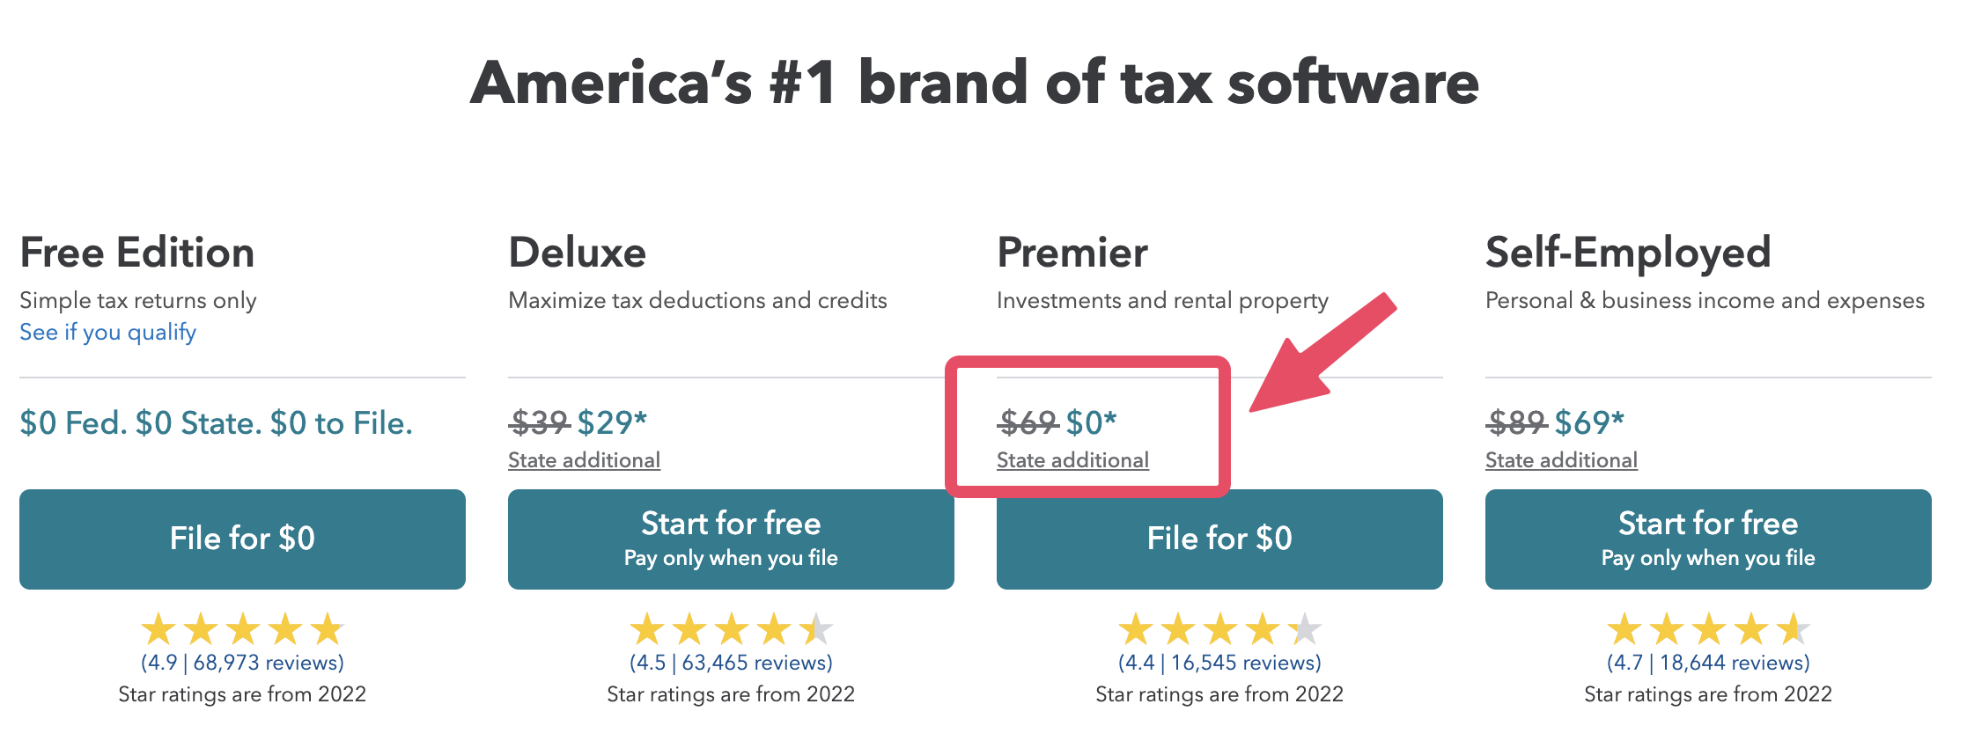Click the crossed-out $69 Premier price
This screenshot has height=748, width=1967.
point(1027,422)
